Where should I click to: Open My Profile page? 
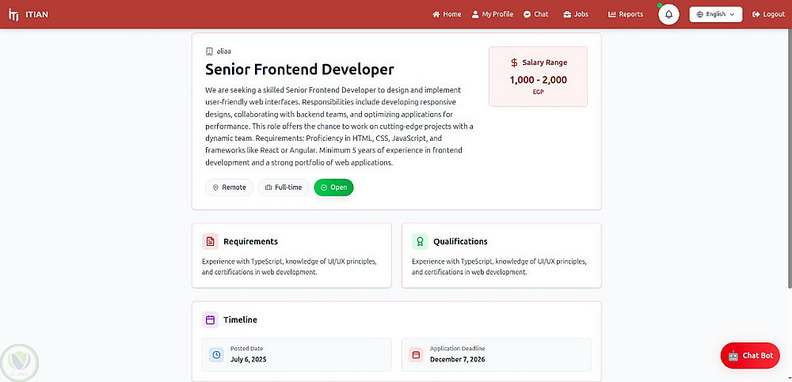[x=493, y=14]
